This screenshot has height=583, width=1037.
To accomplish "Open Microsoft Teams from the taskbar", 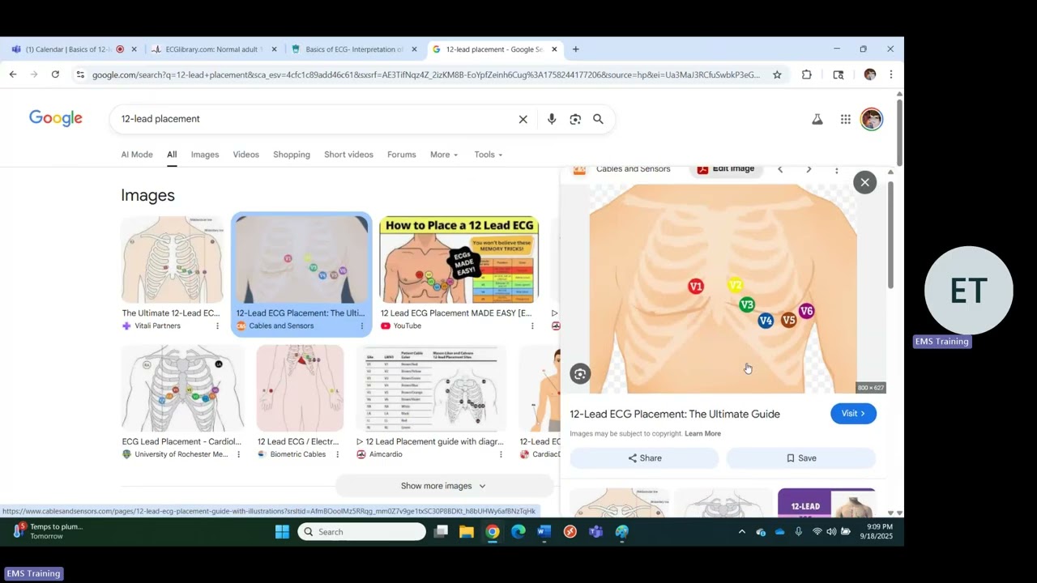I will pos(595,532).
